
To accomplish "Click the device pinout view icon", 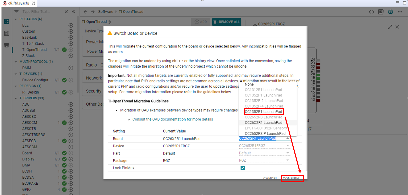I will click(x=381, y=12).
